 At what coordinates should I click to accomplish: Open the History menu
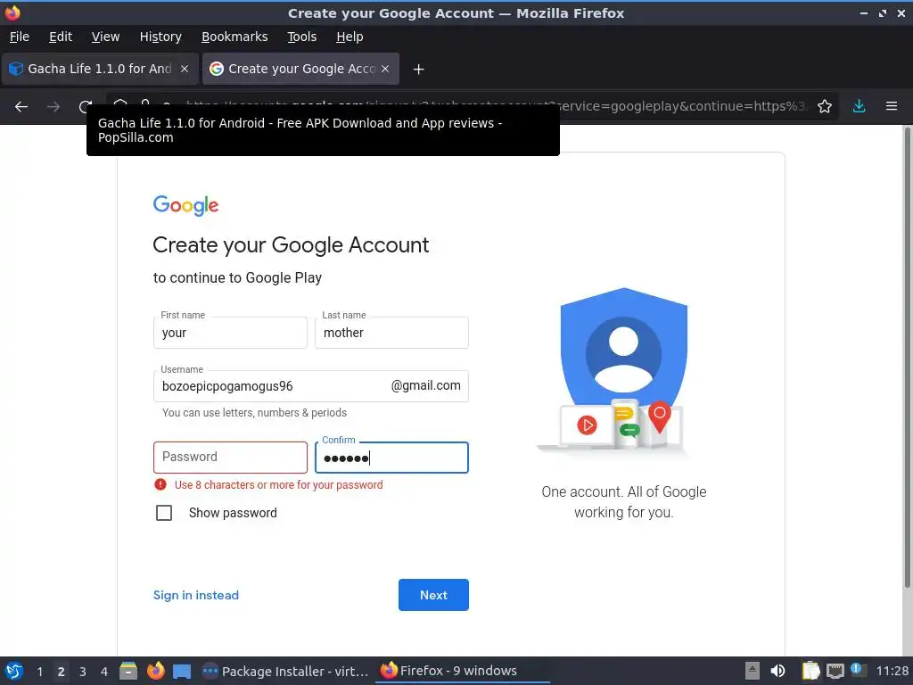pyautogui.click(x=160, y=37)
